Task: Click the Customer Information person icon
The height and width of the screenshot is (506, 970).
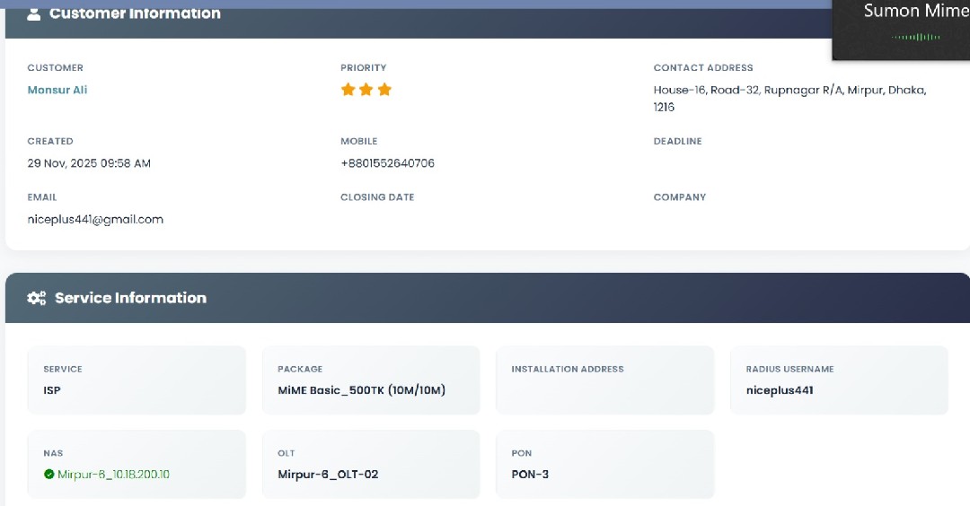Action: (x=34, y=13)
